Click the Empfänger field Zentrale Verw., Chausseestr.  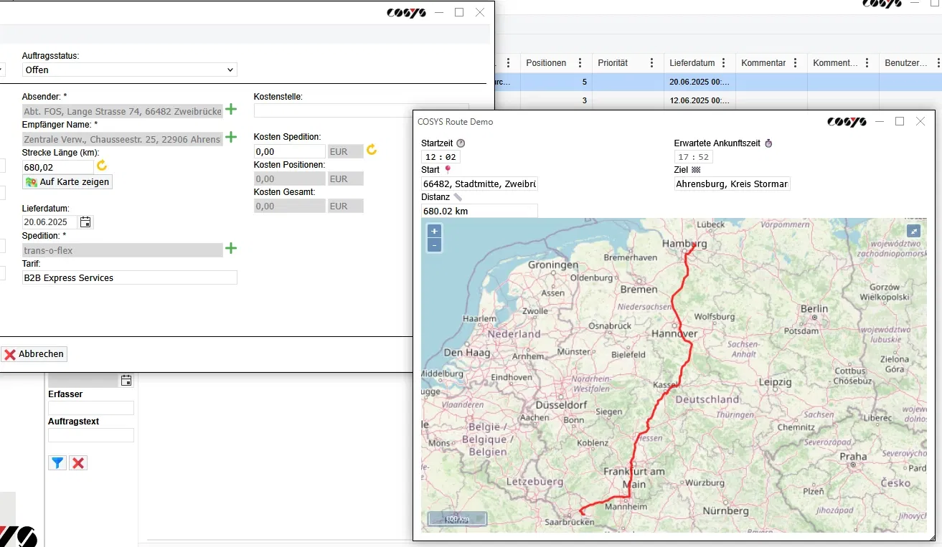pyautogui.click(x=123, y=139)
